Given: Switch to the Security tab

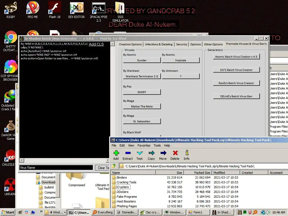Looking at the screenshot, I should (x=181, y=44).
